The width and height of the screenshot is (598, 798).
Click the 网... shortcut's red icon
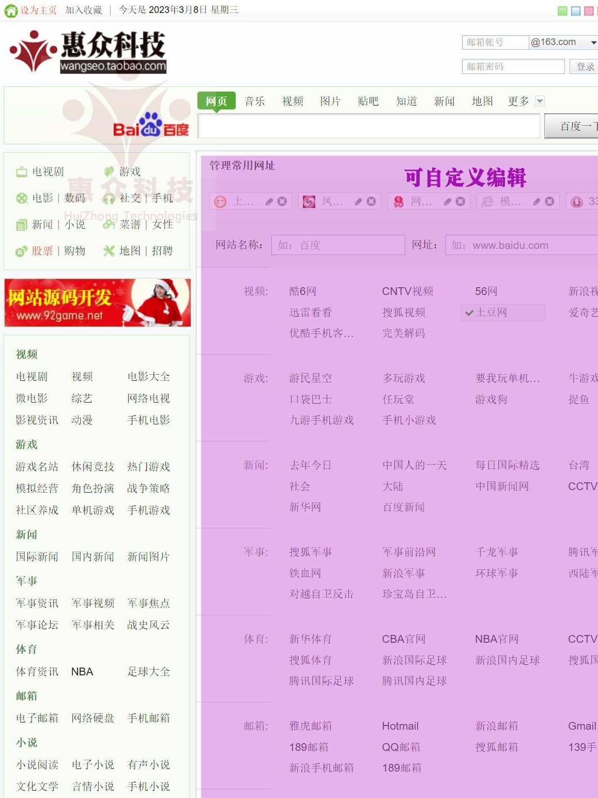398,201
